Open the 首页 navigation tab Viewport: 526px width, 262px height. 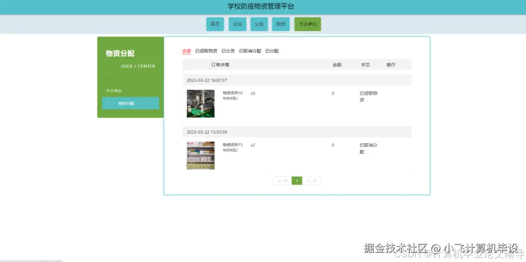215,24
